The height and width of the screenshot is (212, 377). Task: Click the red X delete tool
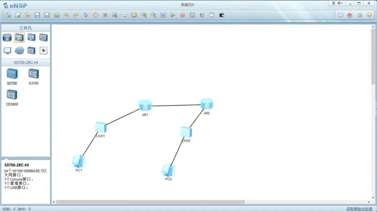pyautogui.click(x=105, y=15)
